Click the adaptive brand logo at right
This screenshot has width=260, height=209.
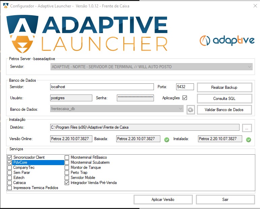pyautogui.click(x=227, y=41)
